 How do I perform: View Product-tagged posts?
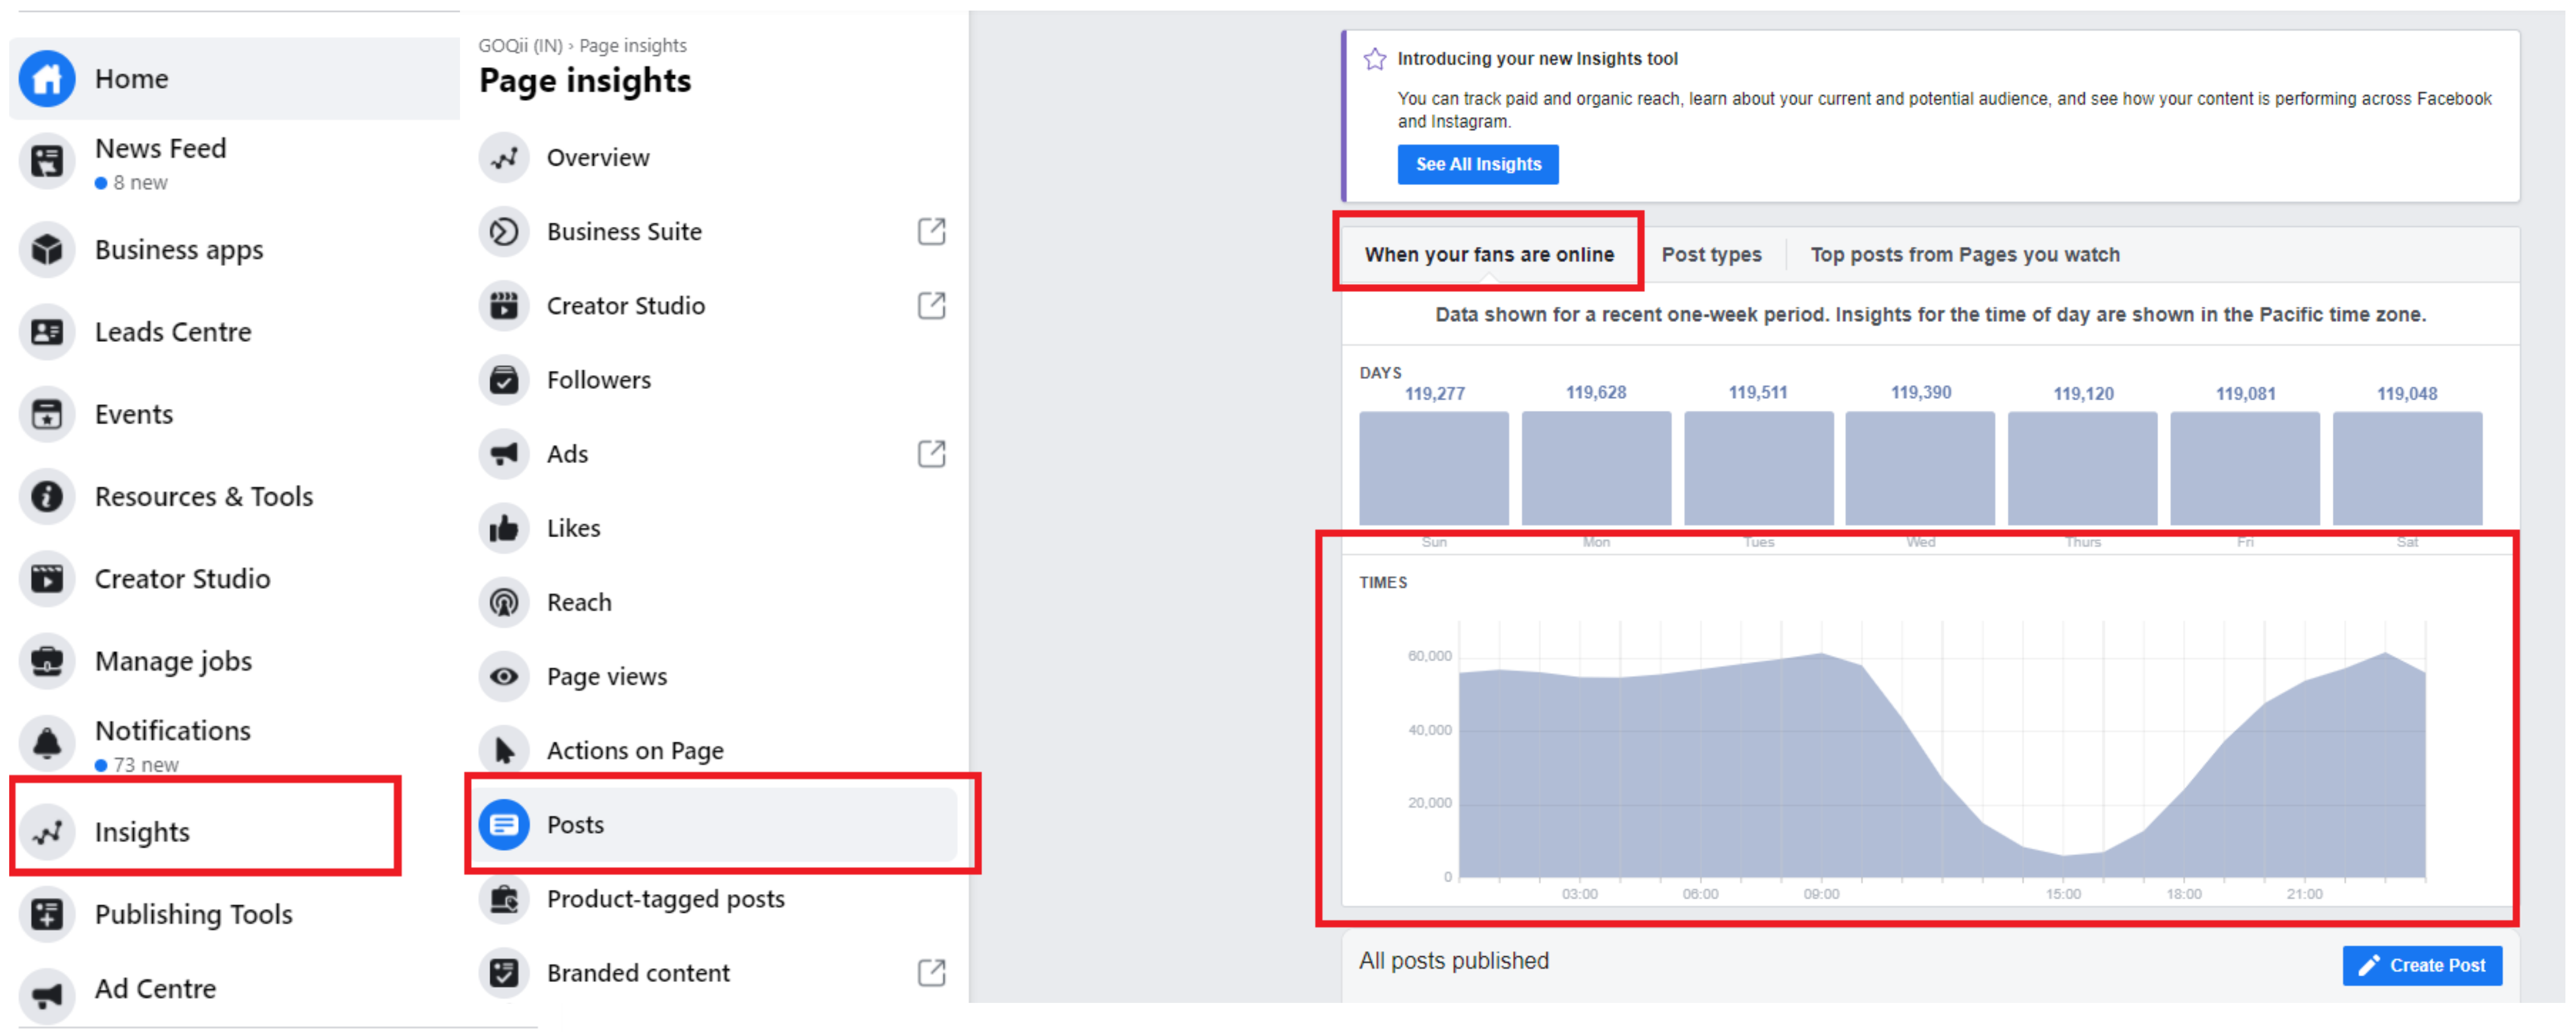665,898
